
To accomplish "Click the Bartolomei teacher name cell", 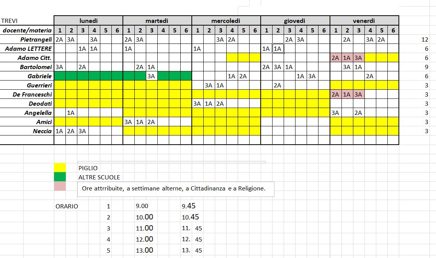I will click(x=36, y=67).
